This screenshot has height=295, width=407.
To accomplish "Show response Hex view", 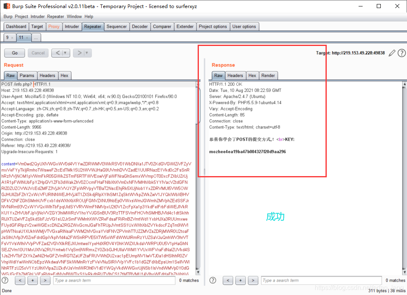I will pyautogui.click(x=252, y=75).
